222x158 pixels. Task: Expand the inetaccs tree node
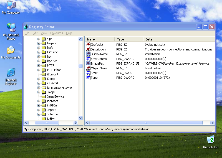(x=39, y=101)
